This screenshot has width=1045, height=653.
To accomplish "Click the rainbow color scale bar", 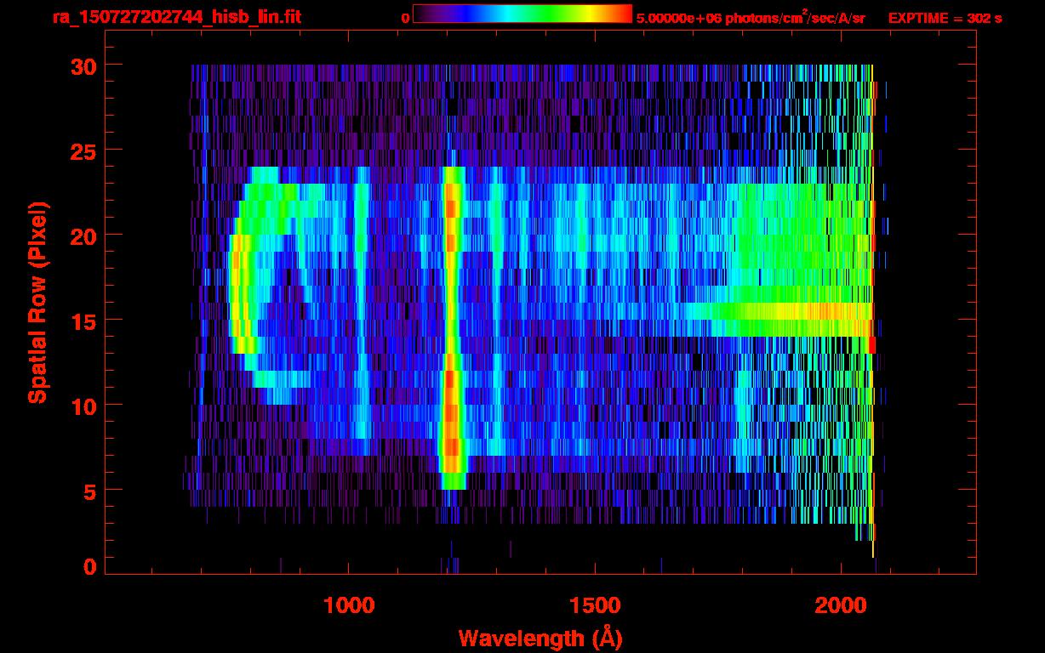I will [522, 14].
